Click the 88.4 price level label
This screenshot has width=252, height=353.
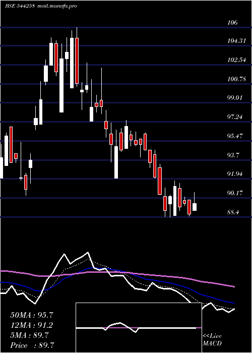(233, 212)
